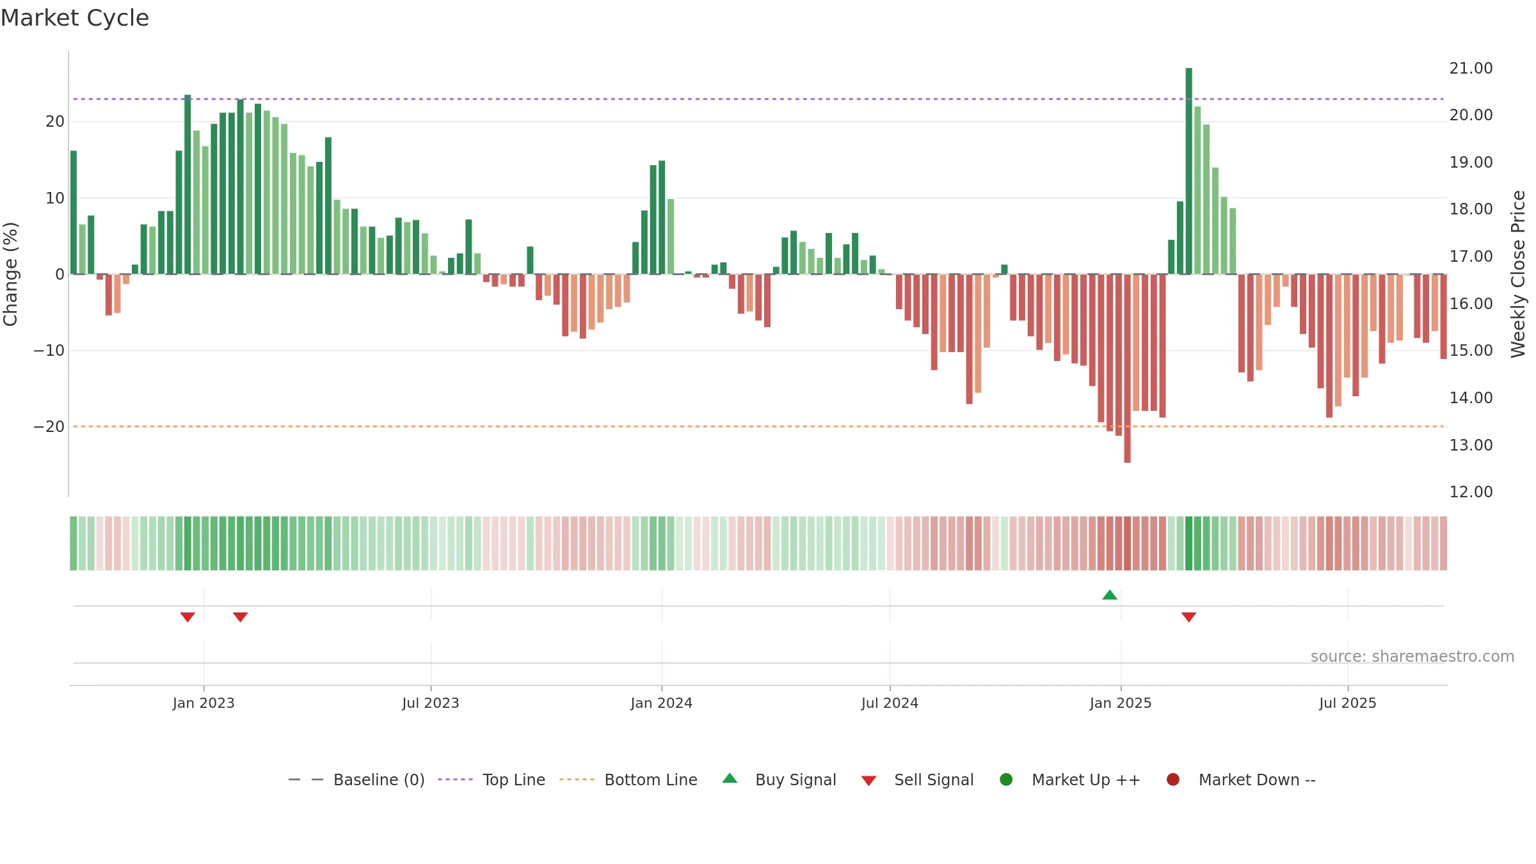Click the 21.00 price axis label
The height and width of the screenshot is (864, 1536).
tap(1471, 68)
